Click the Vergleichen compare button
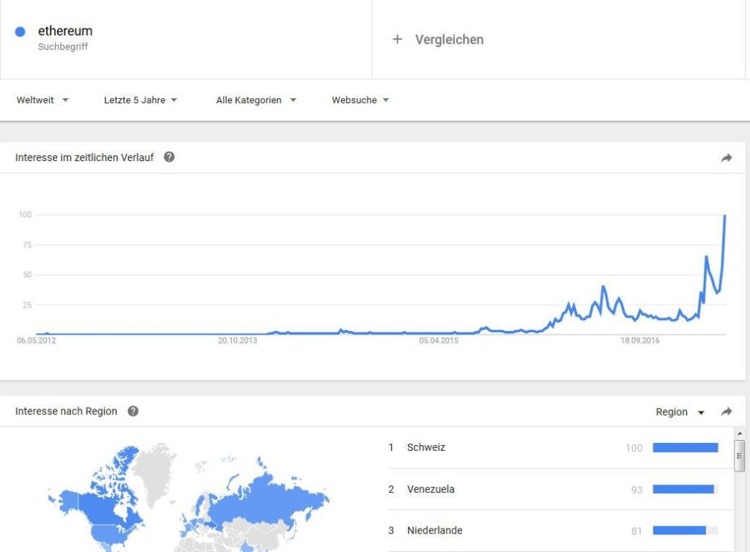 pos(438,40)
